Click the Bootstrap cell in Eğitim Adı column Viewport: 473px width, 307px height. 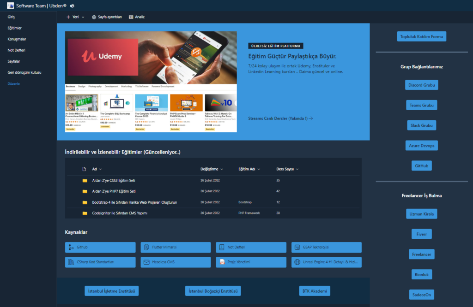tap(245, 202)
